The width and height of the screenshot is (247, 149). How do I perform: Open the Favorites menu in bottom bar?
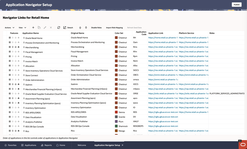pyautogui.click(x=10, y=145)
